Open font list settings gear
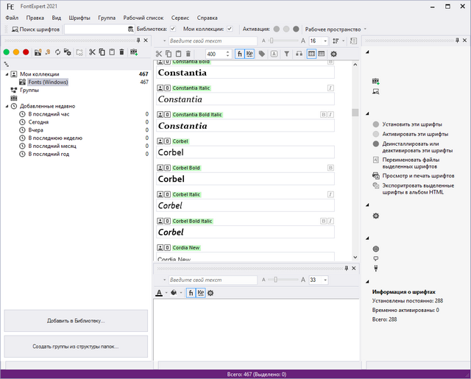The height and width of the screenshot is (379, 471). (333, 54)
